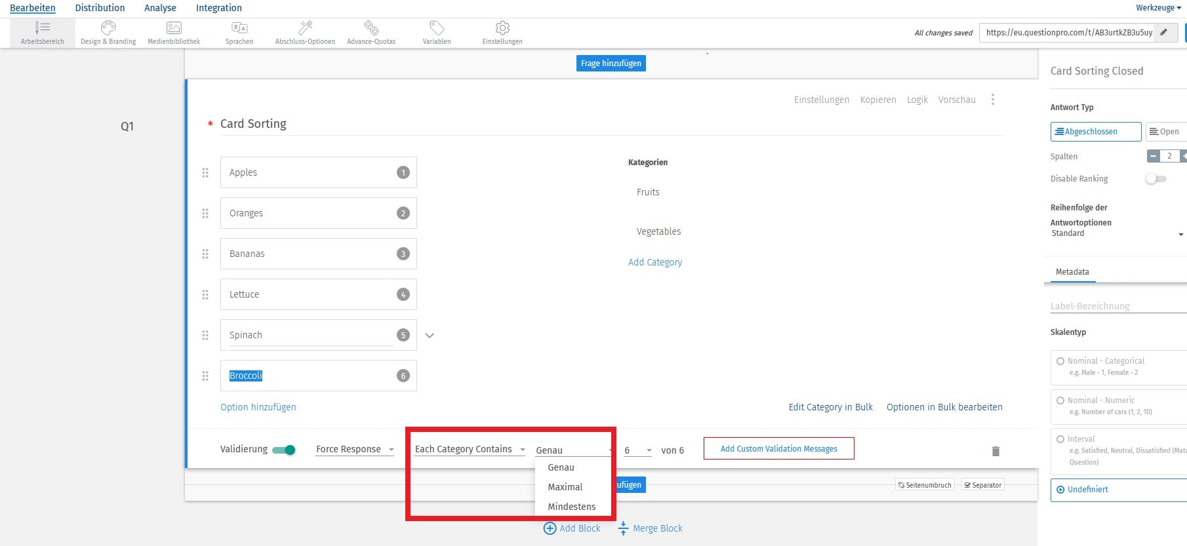The width and height of the screenshot is (1187, 546).
Task: Open Abschluss-Optionen in the toolbar
Action: (305, 28)
